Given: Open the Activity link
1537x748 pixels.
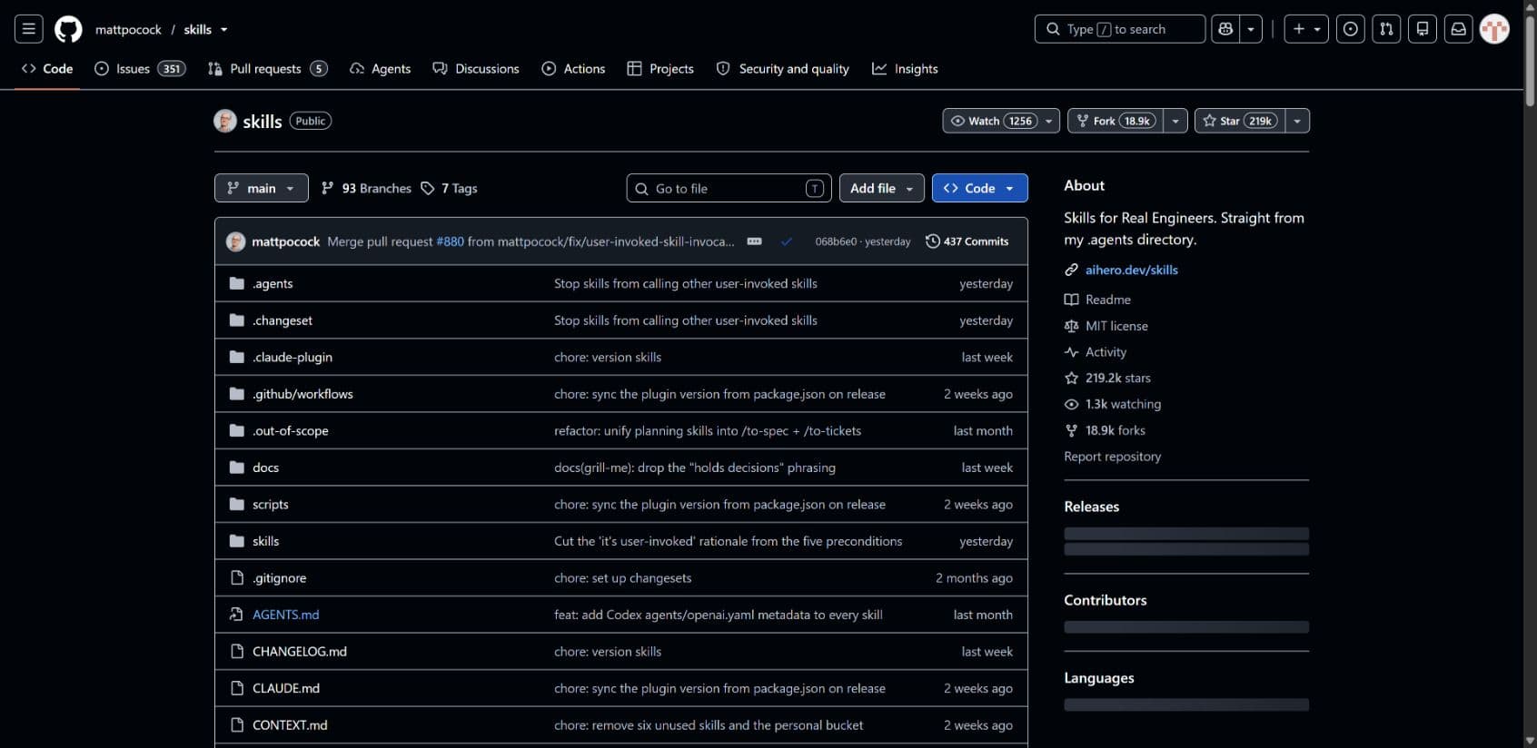Looking at the screenshot, I should click(1096, 352).
